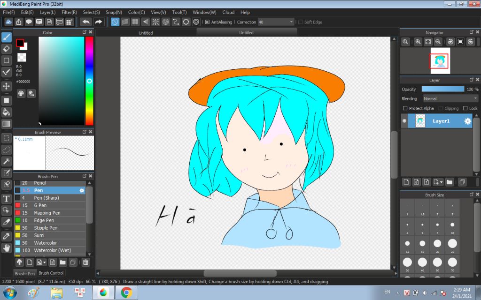Image resolution: width=481 pixels, height=300 pixels.
Task: Click the export upload icon in toolbar
Action: point(19,22)
